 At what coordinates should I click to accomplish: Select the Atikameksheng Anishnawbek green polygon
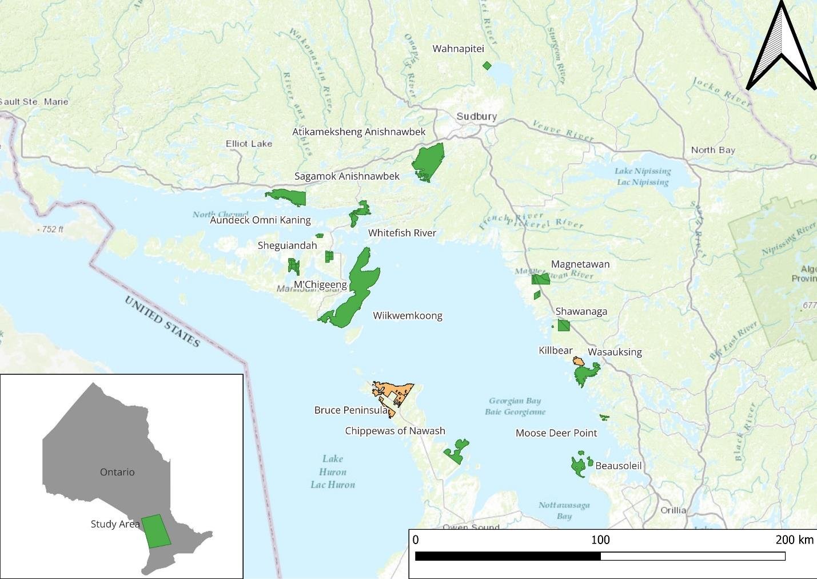[x=428, y=162]
